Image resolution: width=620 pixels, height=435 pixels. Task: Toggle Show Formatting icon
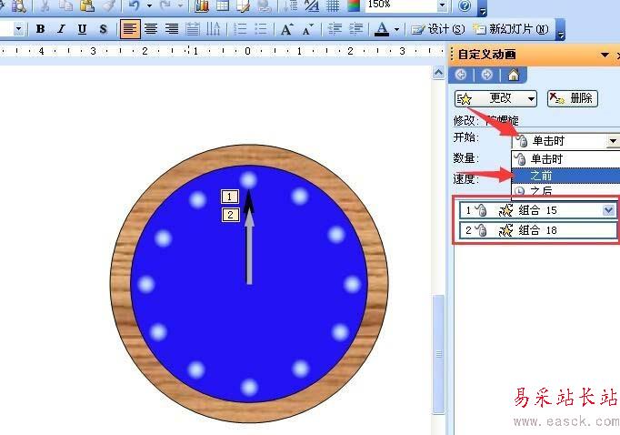pos(312,5)
